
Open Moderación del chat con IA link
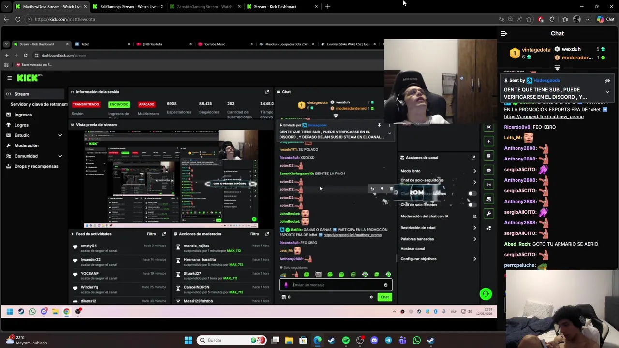[x=474, y=216]
